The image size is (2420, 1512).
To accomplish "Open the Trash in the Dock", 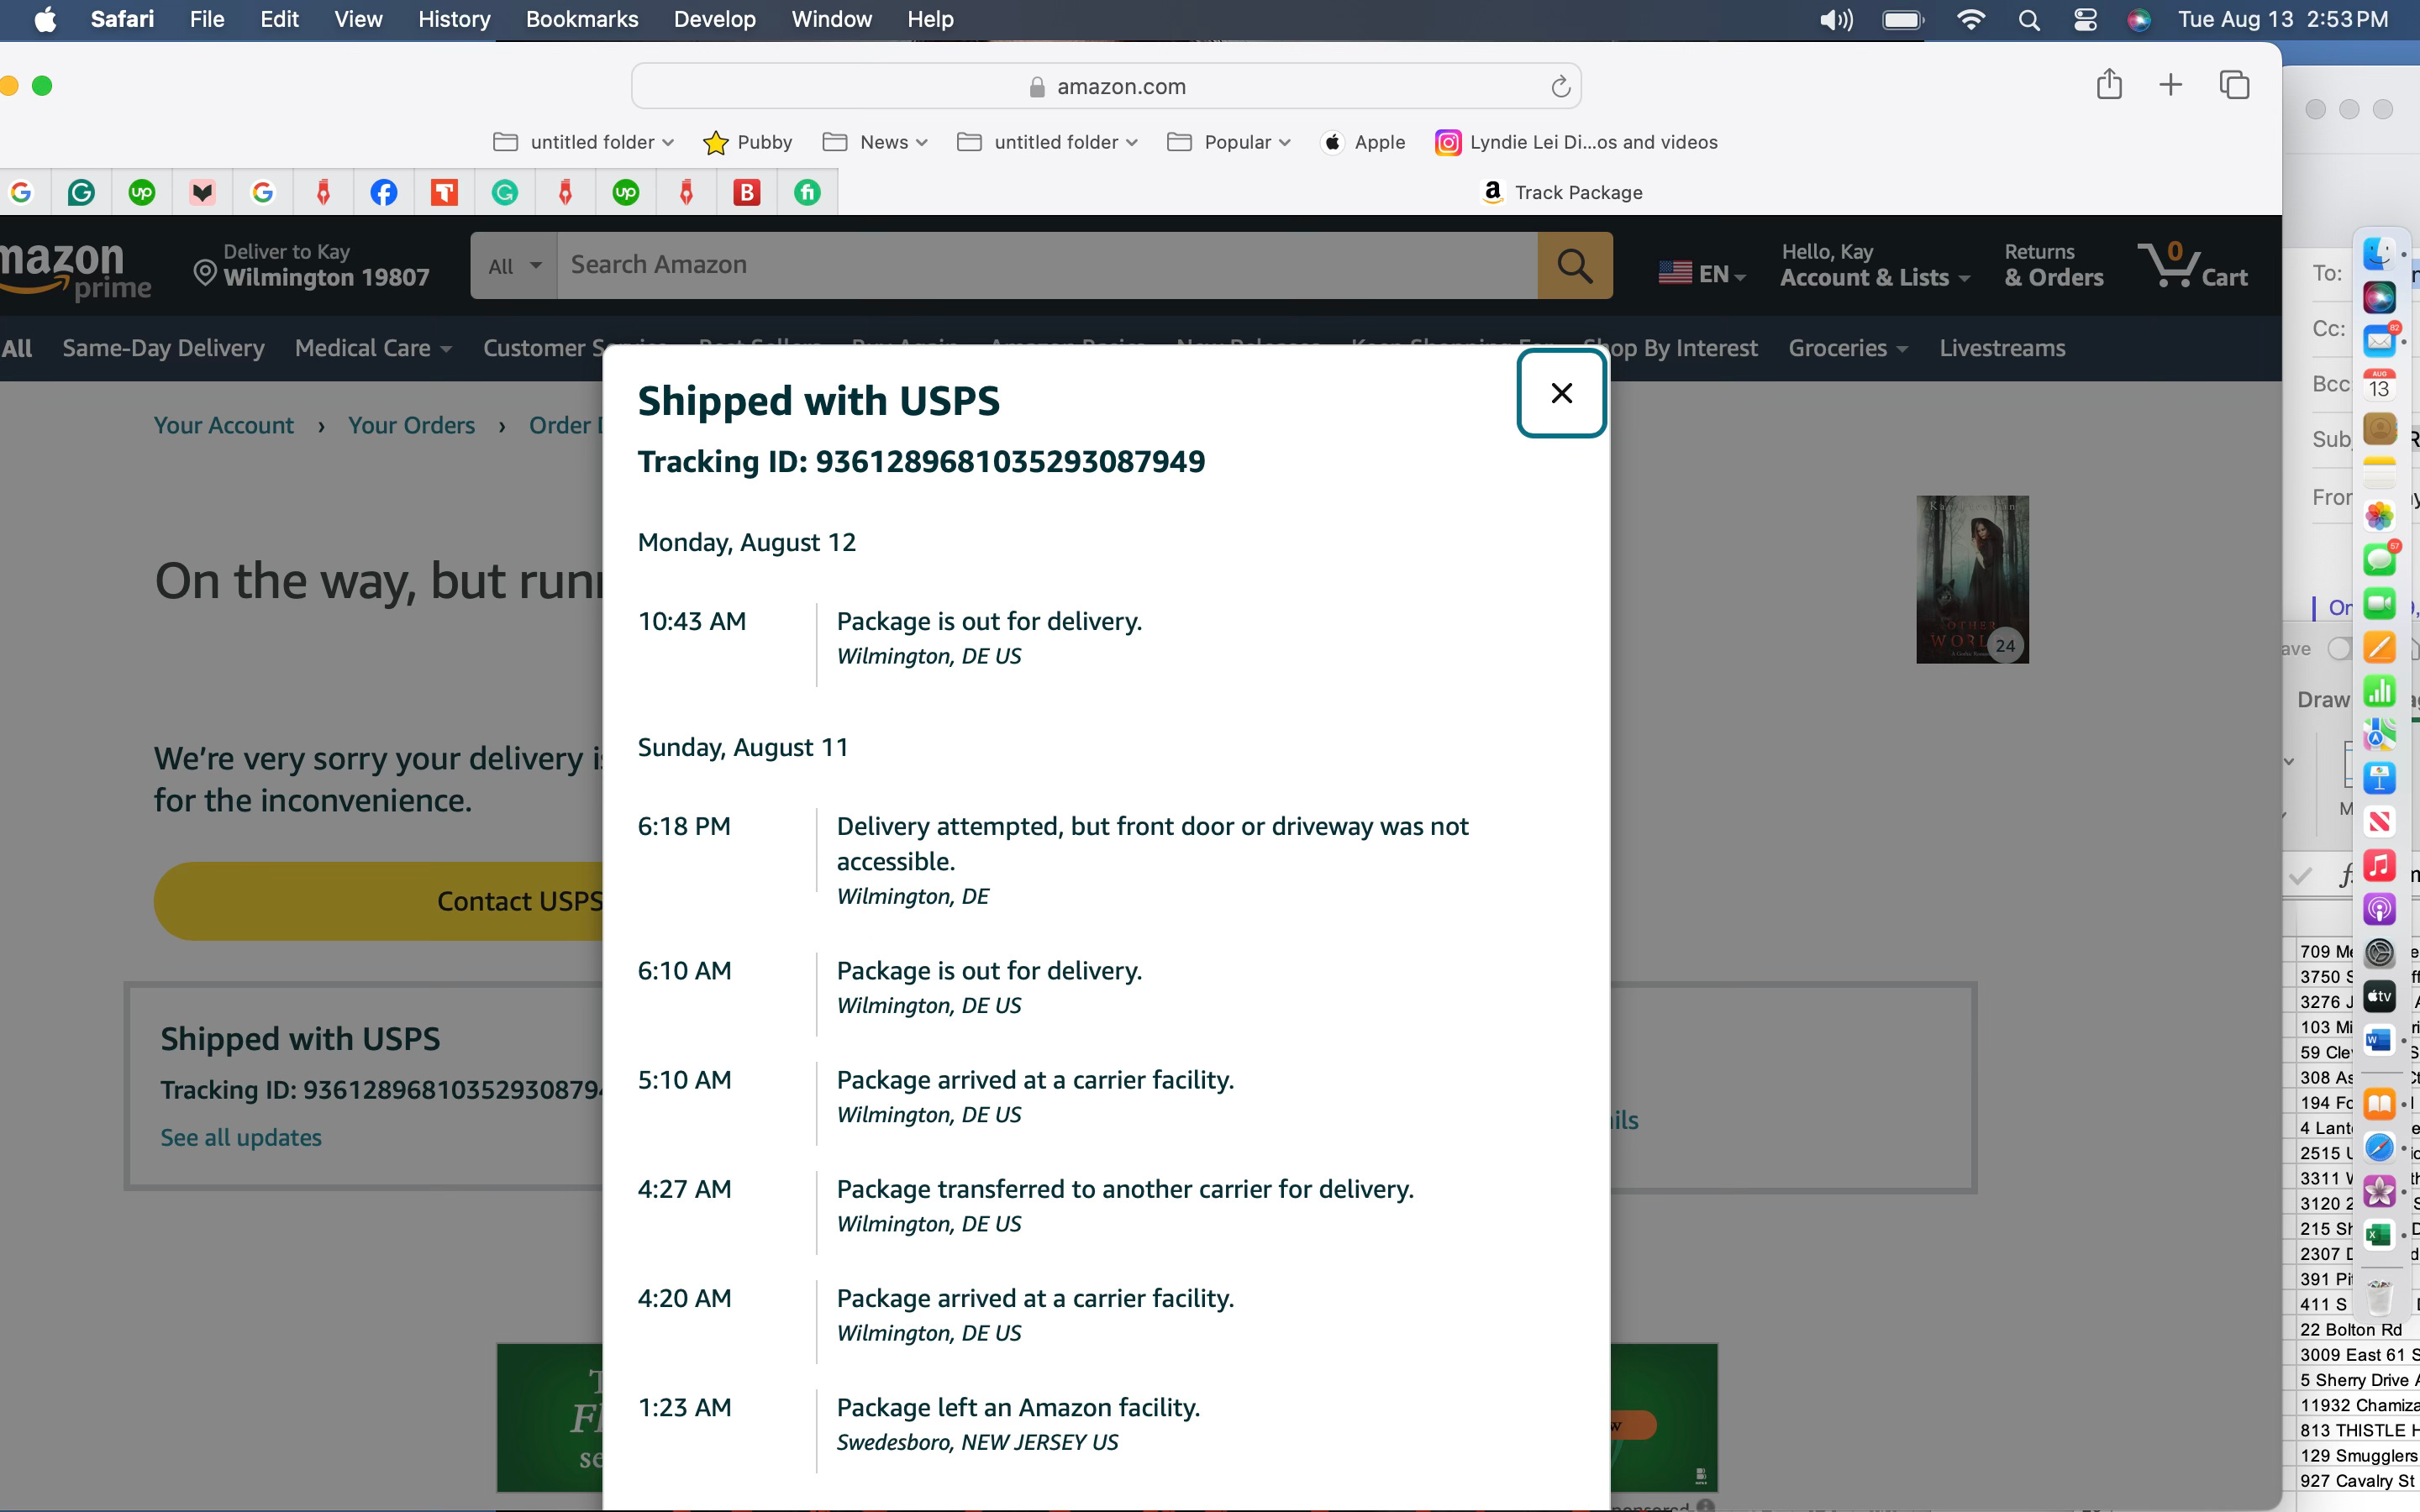I will pyautogui.click(x=2379, y=1297).
